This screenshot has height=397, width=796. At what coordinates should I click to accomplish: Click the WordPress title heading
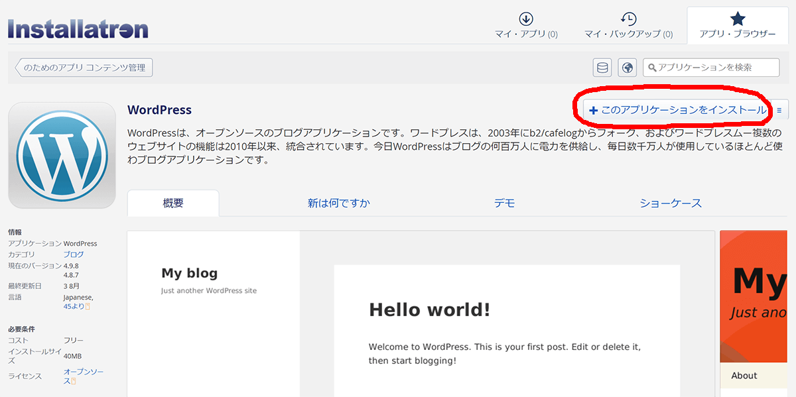(159, 110)
